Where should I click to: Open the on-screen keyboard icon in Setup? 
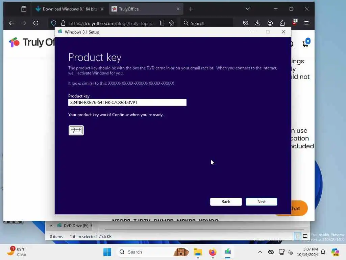[x=76, y=130]
